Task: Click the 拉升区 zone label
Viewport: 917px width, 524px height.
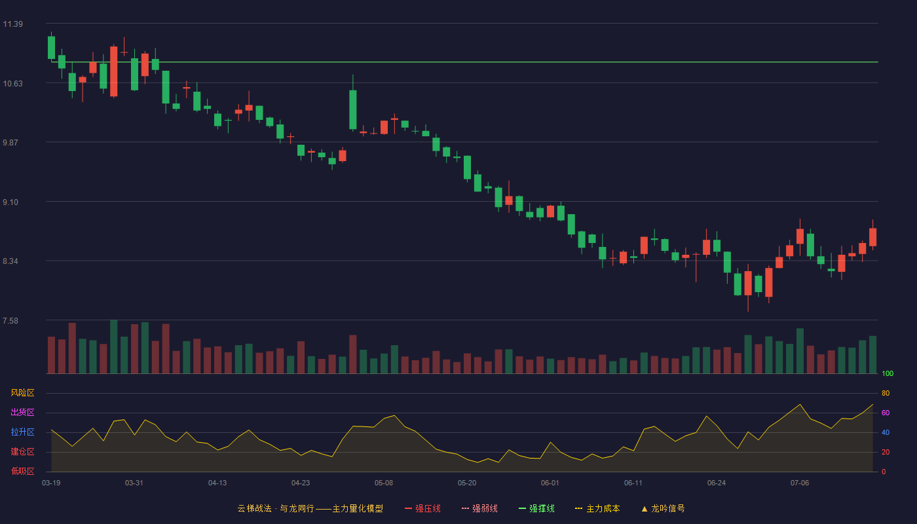Action: 22,432
